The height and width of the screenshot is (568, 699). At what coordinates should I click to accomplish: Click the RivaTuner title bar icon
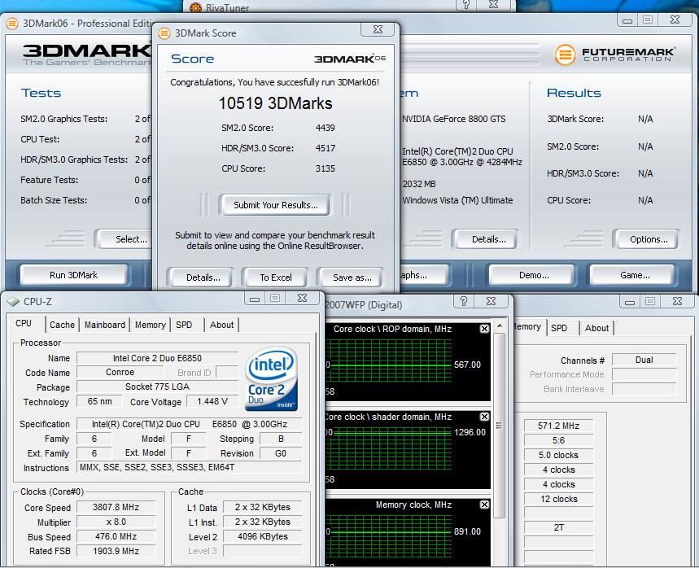196,7
